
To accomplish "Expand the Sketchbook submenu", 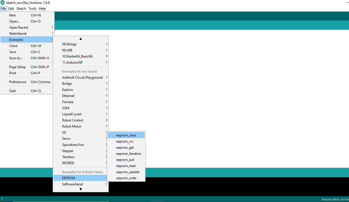I will pyautogui.click(x=18, y=33).
